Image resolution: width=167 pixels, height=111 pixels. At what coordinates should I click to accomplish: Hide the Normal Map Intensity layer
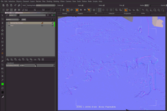9,23
